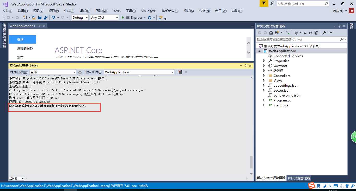This screenshot has width=356, height=191.
Task: Click the Show All Files icon
Action: (x=316, y=33)
